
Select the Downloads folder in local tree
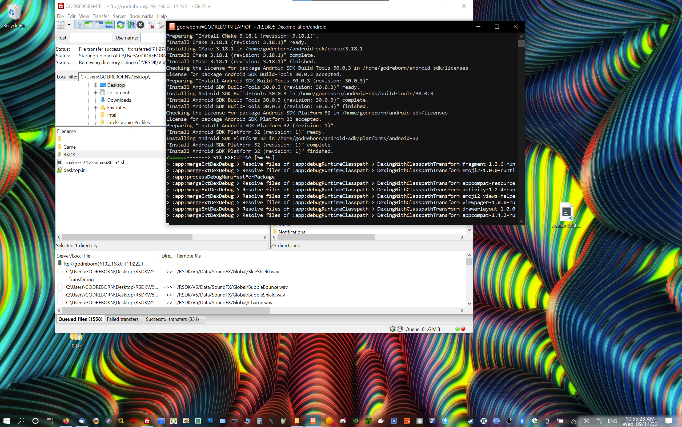119,100
